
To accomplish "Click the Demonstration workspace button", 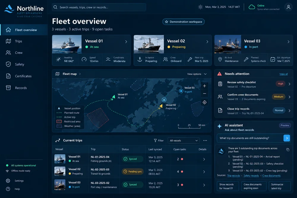I will click(x=183, y=22).
